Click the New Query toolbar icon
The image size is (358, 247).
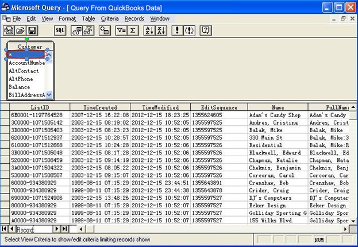[9, 30]
